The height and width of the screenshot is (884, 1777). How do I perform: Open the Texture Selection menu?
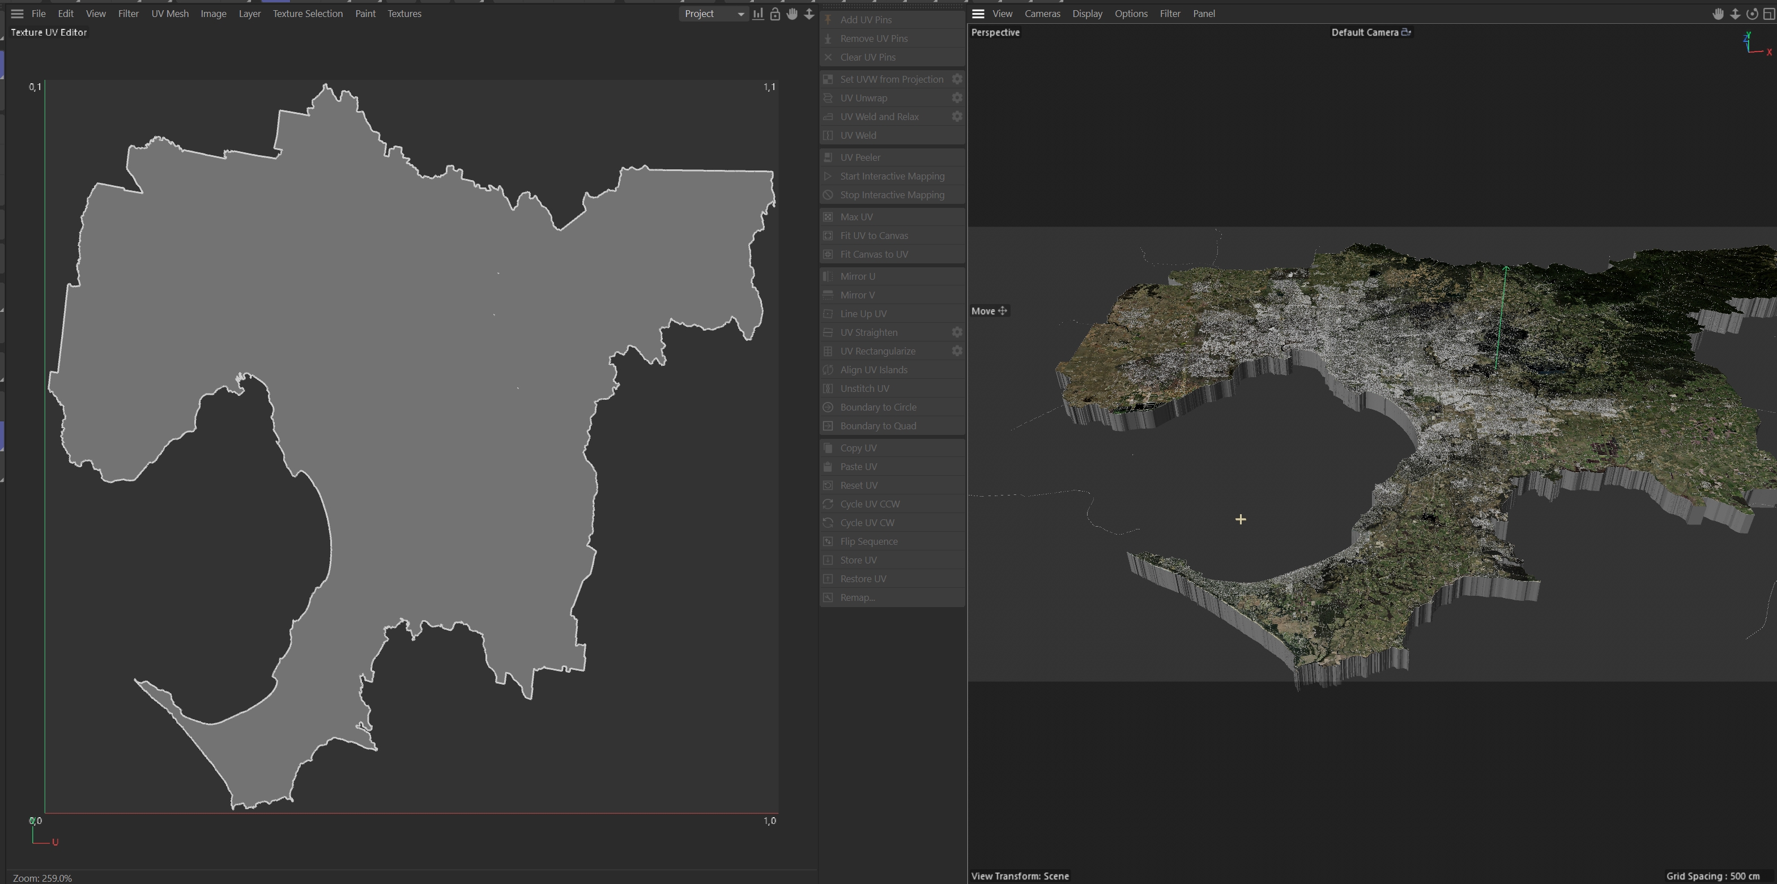click(x=307, y=14)
